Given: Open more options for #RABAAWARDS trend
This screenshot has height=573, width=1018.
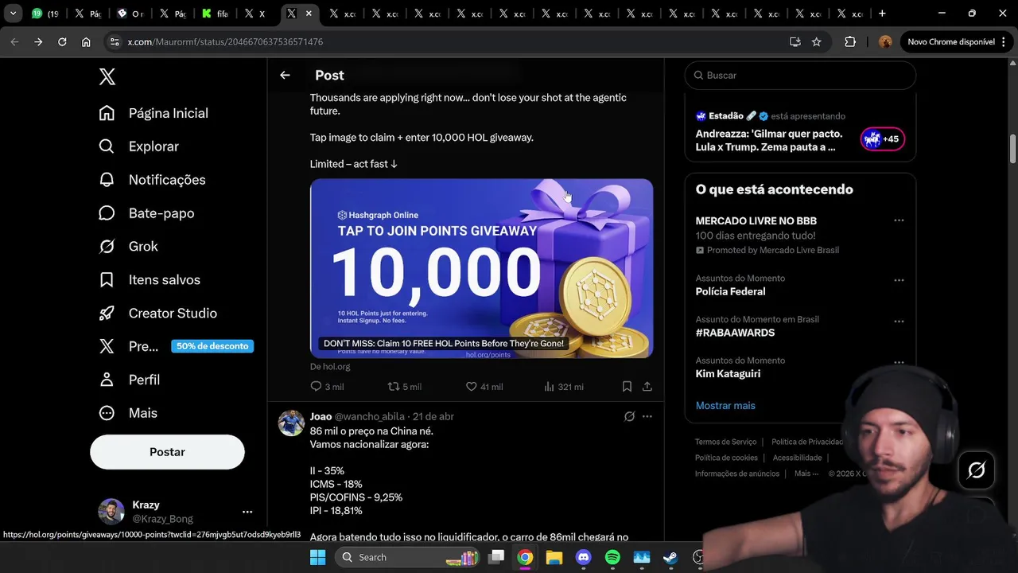Looking at the screenshot, I should (x=899, y=322).
